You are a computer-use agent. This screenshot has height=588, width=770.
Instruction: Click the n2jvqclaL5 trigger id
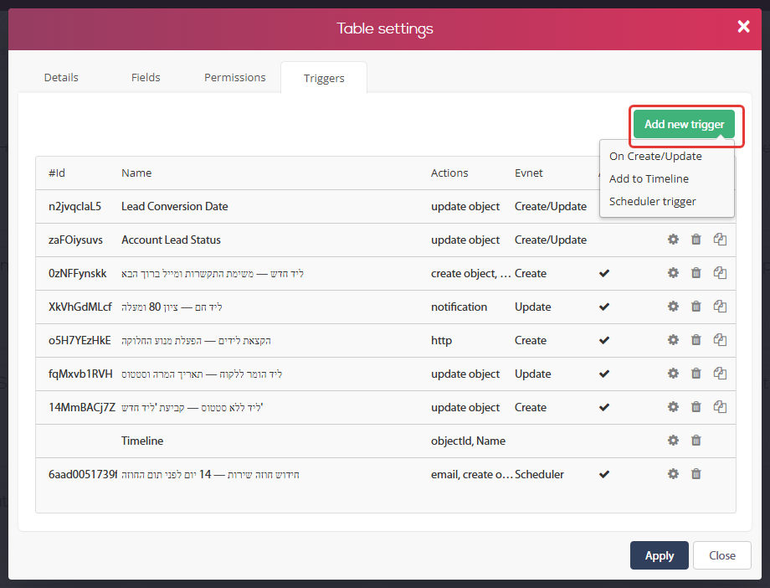[74, 207]
